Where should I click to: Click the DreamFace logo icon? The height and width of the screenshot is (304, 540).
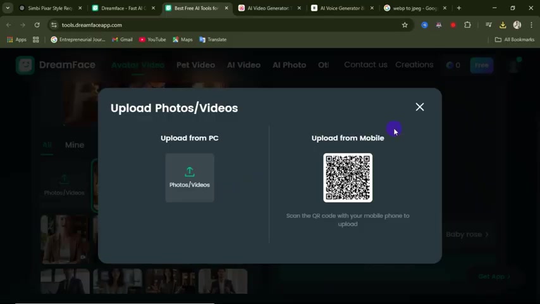tap(25, 65)
